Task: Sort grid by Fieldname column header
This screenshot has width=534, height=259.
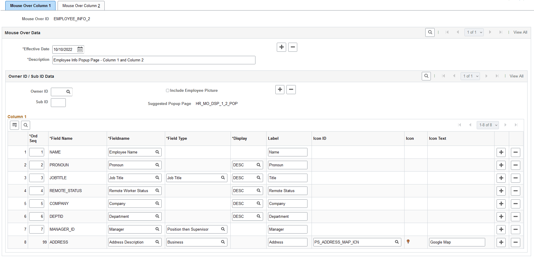Action: point(119,139)
